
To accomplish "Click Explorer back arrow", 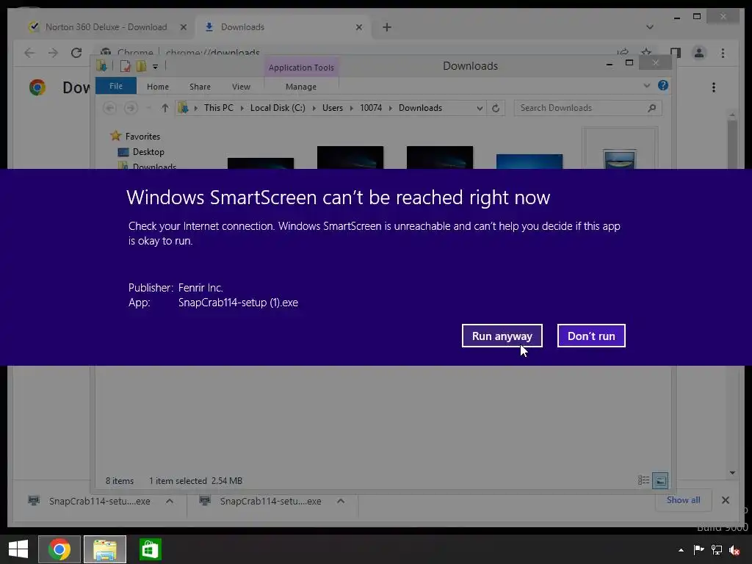I will pos(109,108).
